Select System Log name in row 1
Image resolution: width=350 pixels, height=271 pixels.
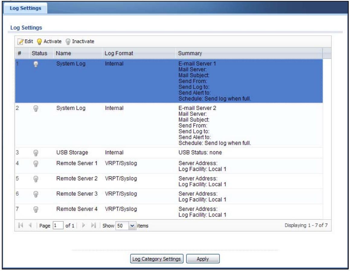[71, 64]
